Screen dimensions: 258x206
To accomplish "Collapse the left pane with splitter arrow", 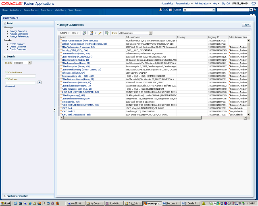I will [54, 109].
